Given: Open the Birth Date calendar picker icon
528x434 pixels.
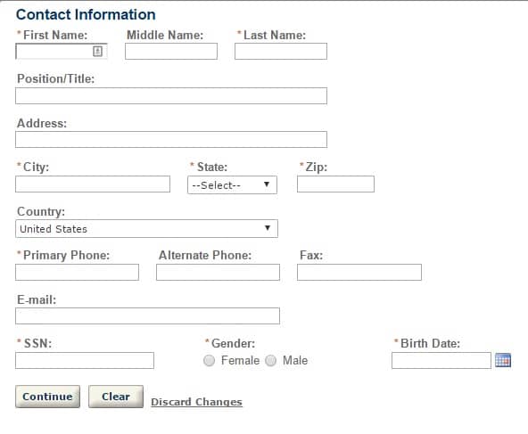Looking at the screenshot, I should [x=503, y=360].
